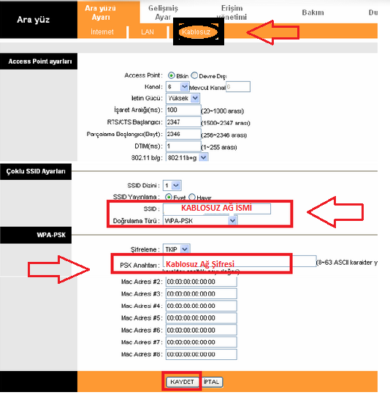This screenshot has width=390, height=395.
Task: Click the Mac Adresi #2 field
Action: pos(201,282)
